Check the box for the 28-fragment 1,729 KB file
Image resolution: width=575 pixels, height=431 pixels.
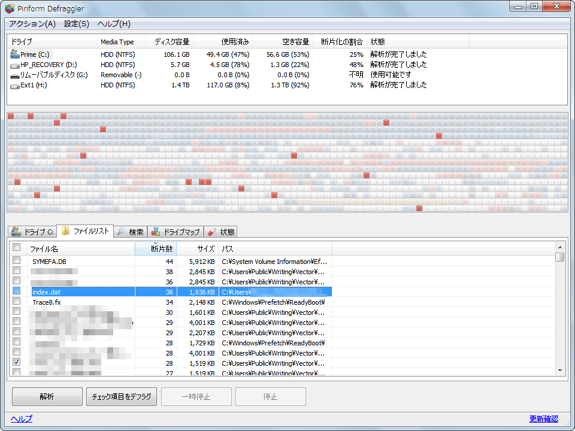17,342
